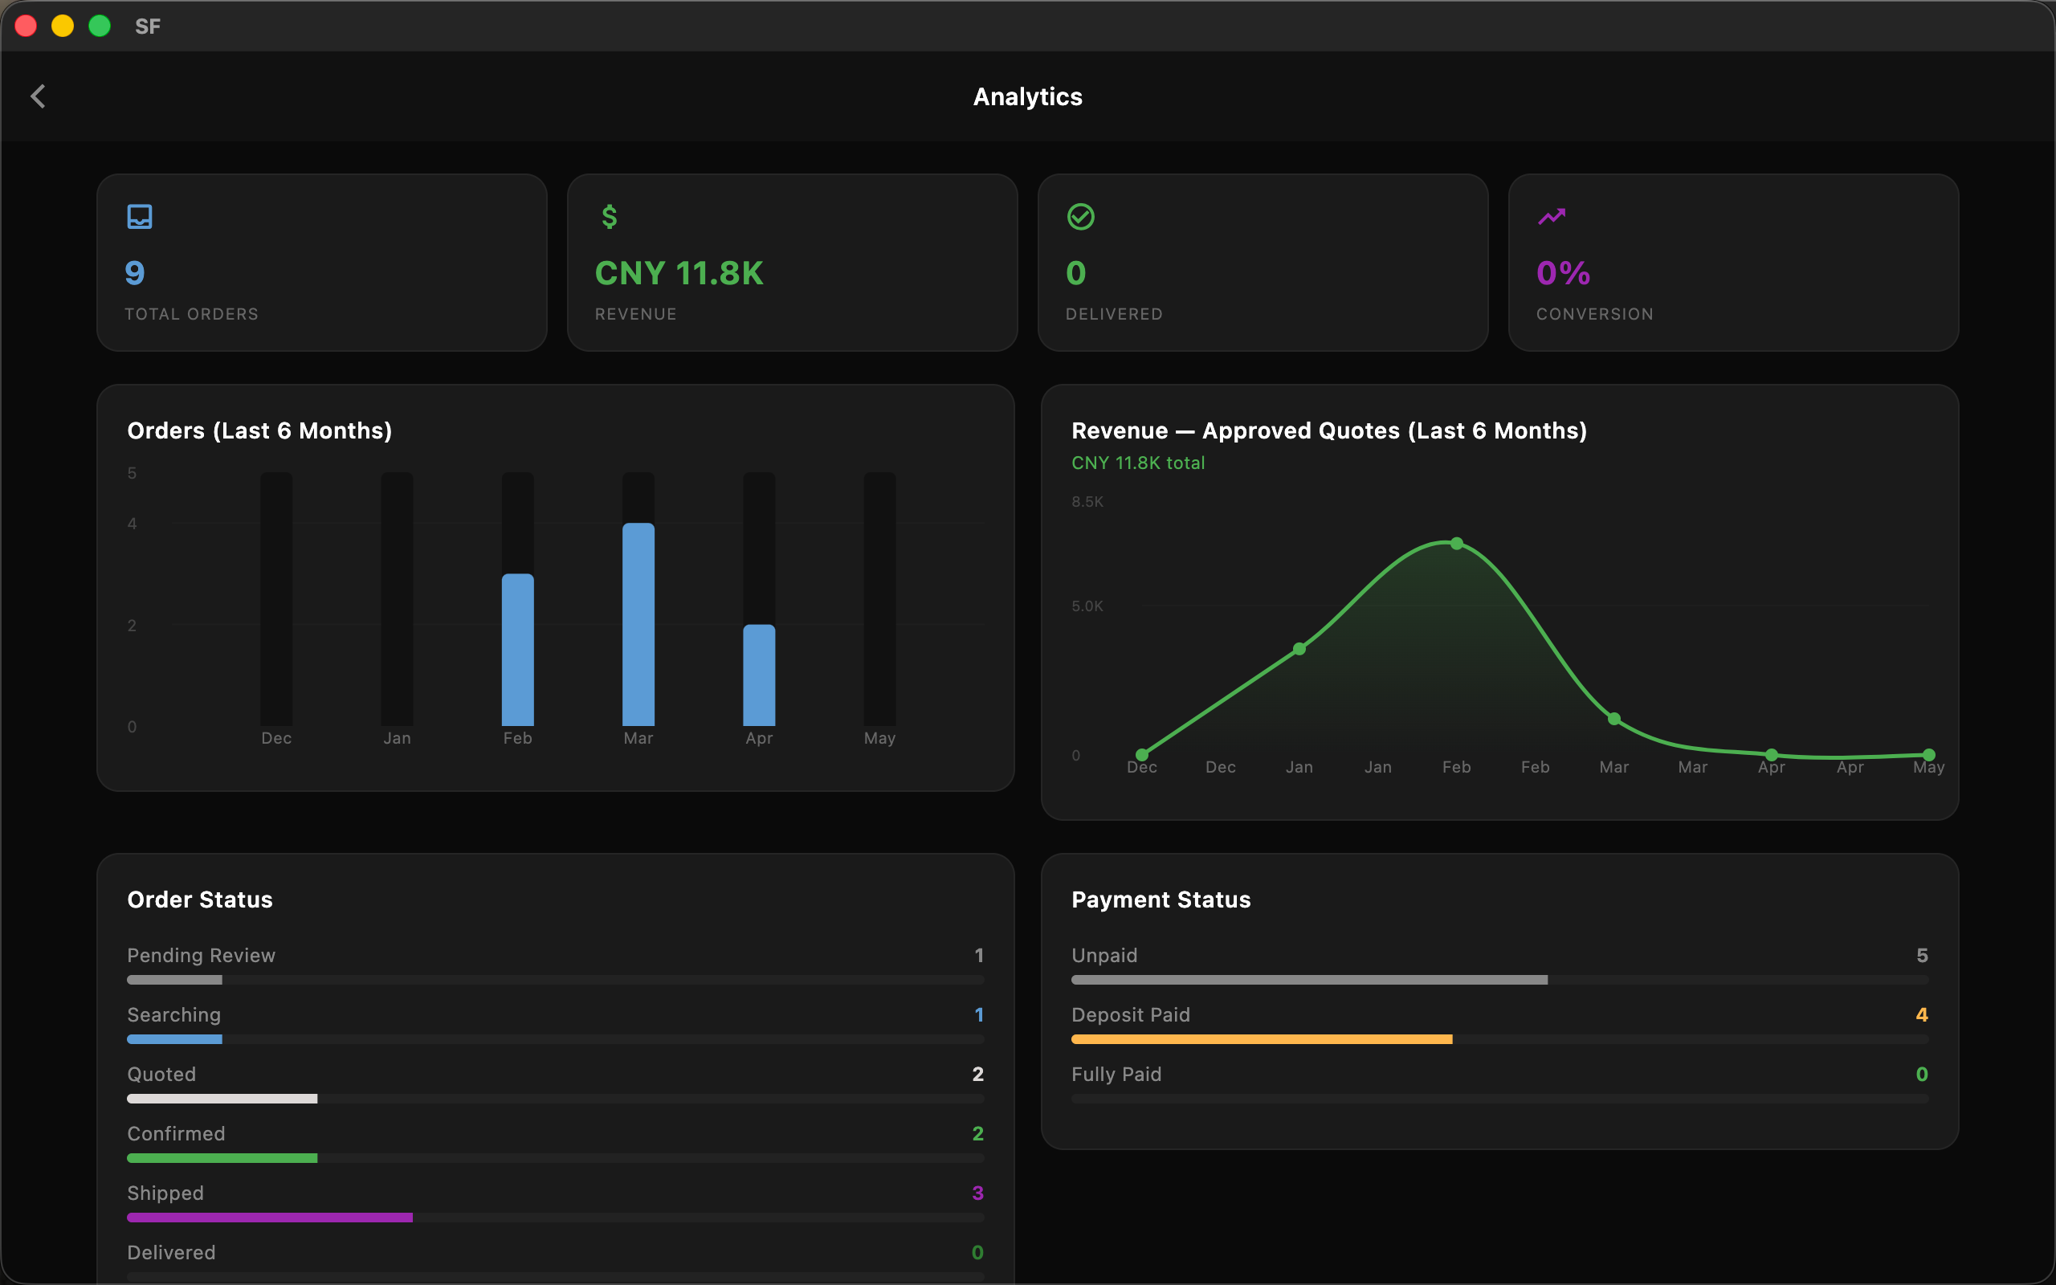Click the Unpaid count 5
The image size is (2056, 1285).
coord(1922,955)
